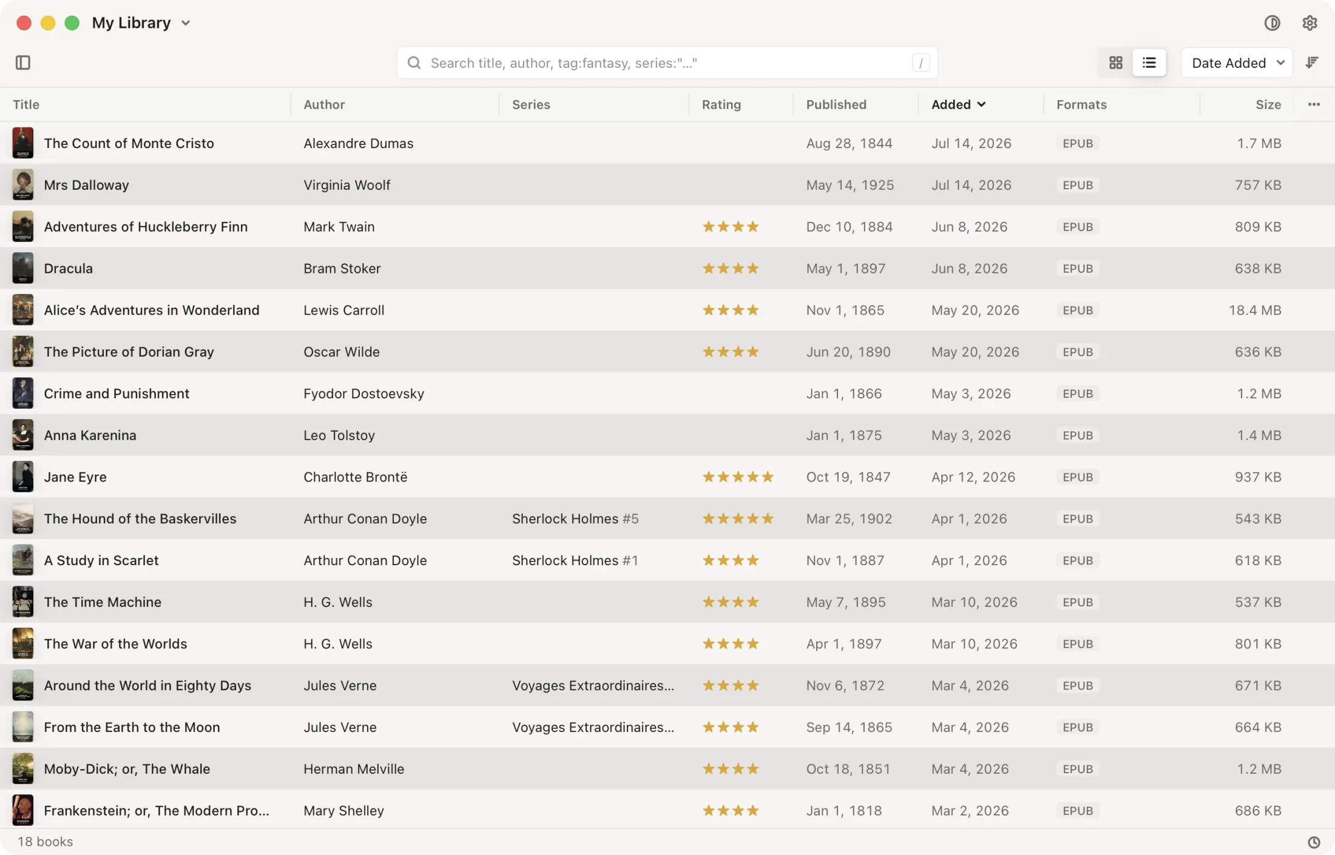Click Jane Eyre's five-star rating

tap(738, 477)
